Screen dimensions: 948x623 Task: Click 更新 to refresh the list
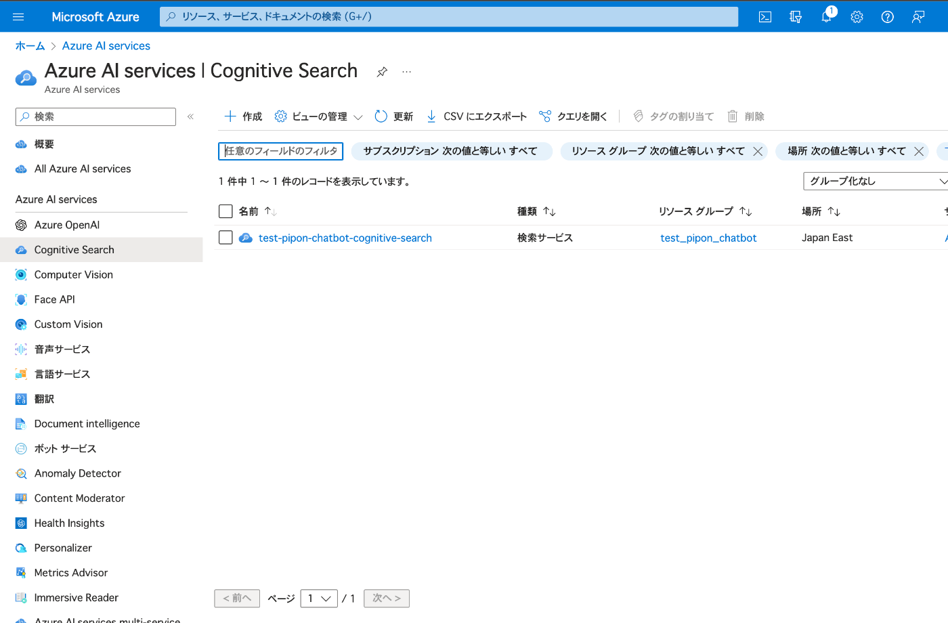point(393,116)
